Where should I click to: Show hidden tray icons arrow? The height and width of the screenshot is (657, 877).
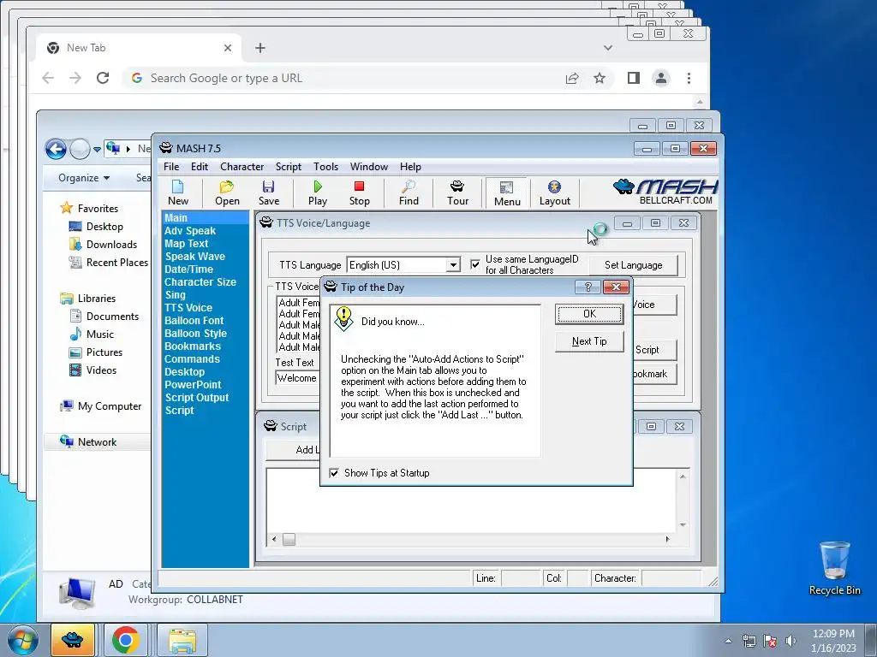[x=728, y=641]
